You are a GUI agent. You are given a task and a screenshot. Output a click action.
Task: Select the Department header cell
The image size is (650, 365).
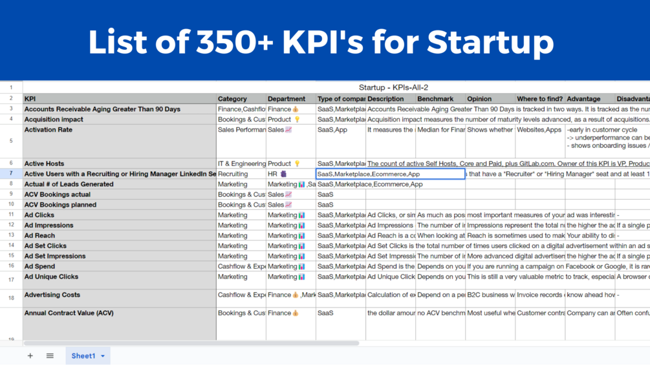(x=291, y=99)
